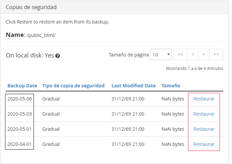Go to previous page with < button
The height and width of the screenshot is (164, 232).
click(193, 54)
